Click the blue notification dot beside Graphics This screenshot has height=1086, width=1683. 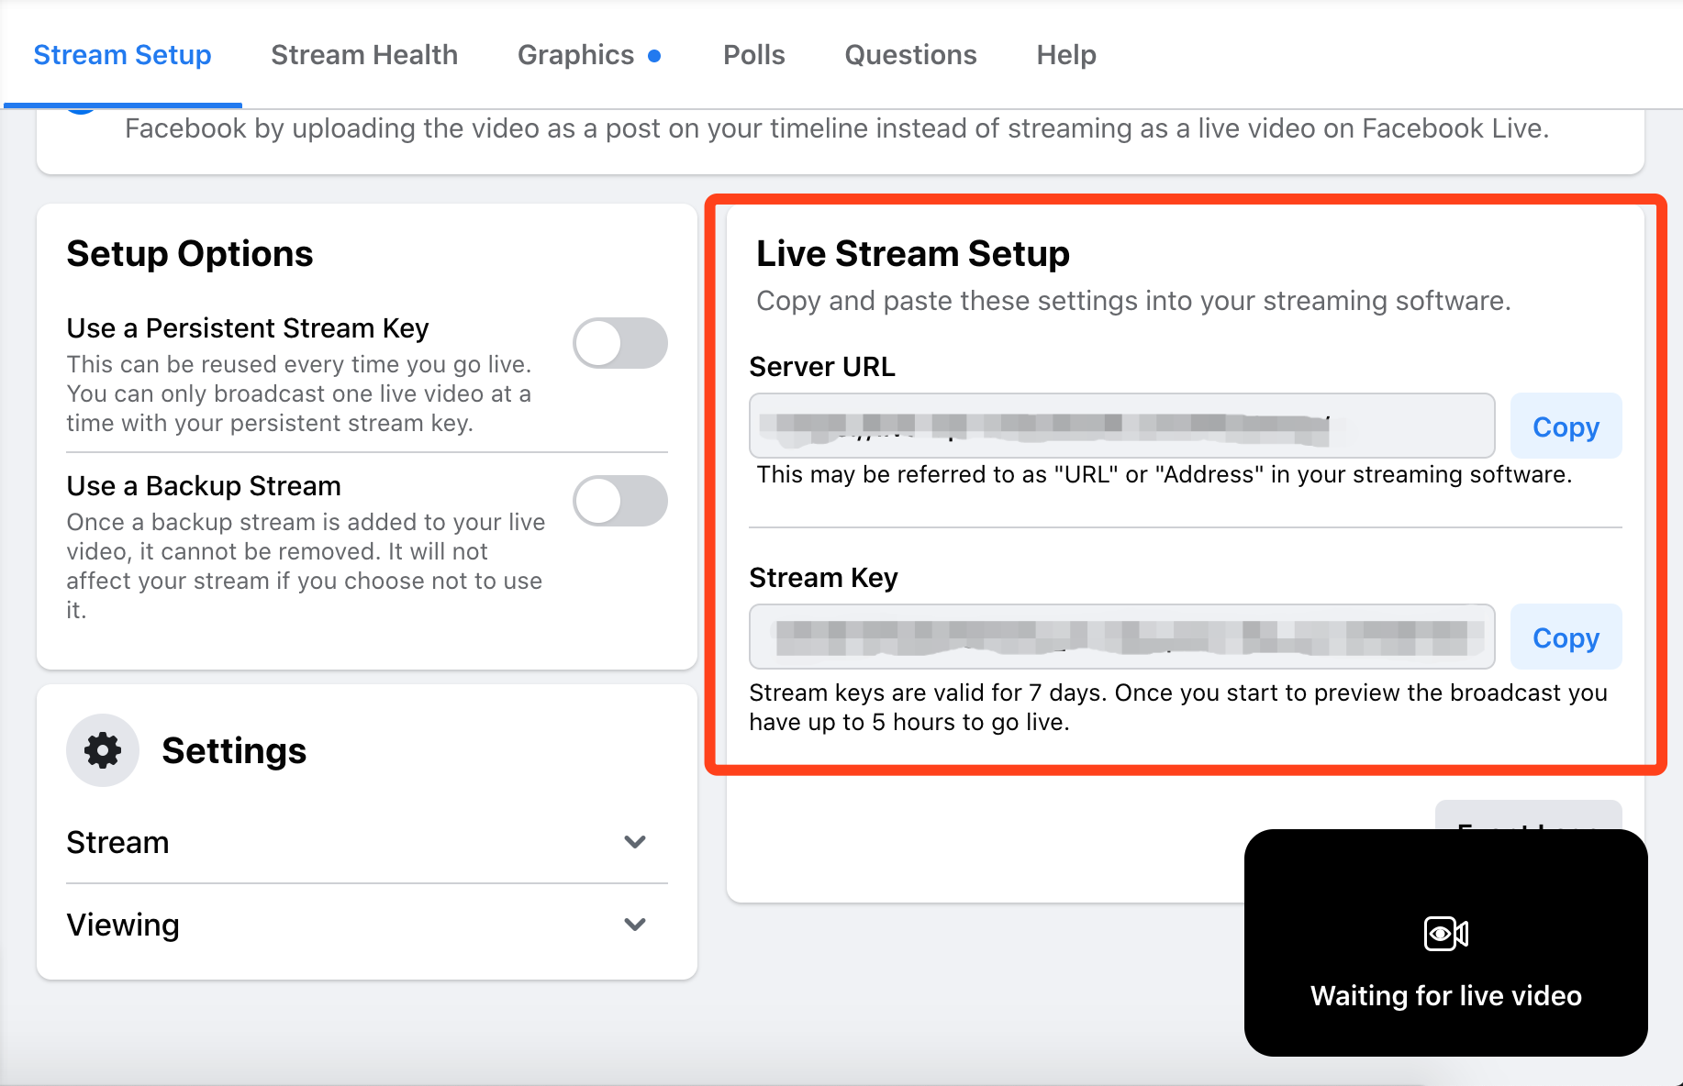coord(654,56)
